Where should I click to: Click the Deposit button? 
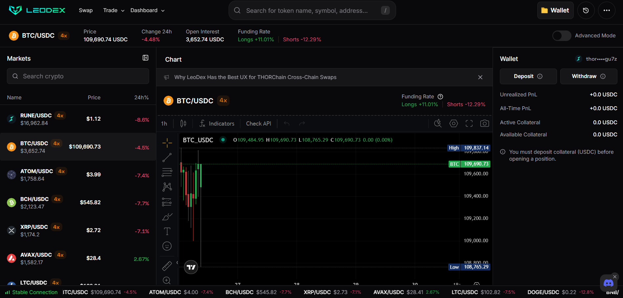(x=528, y=76)
